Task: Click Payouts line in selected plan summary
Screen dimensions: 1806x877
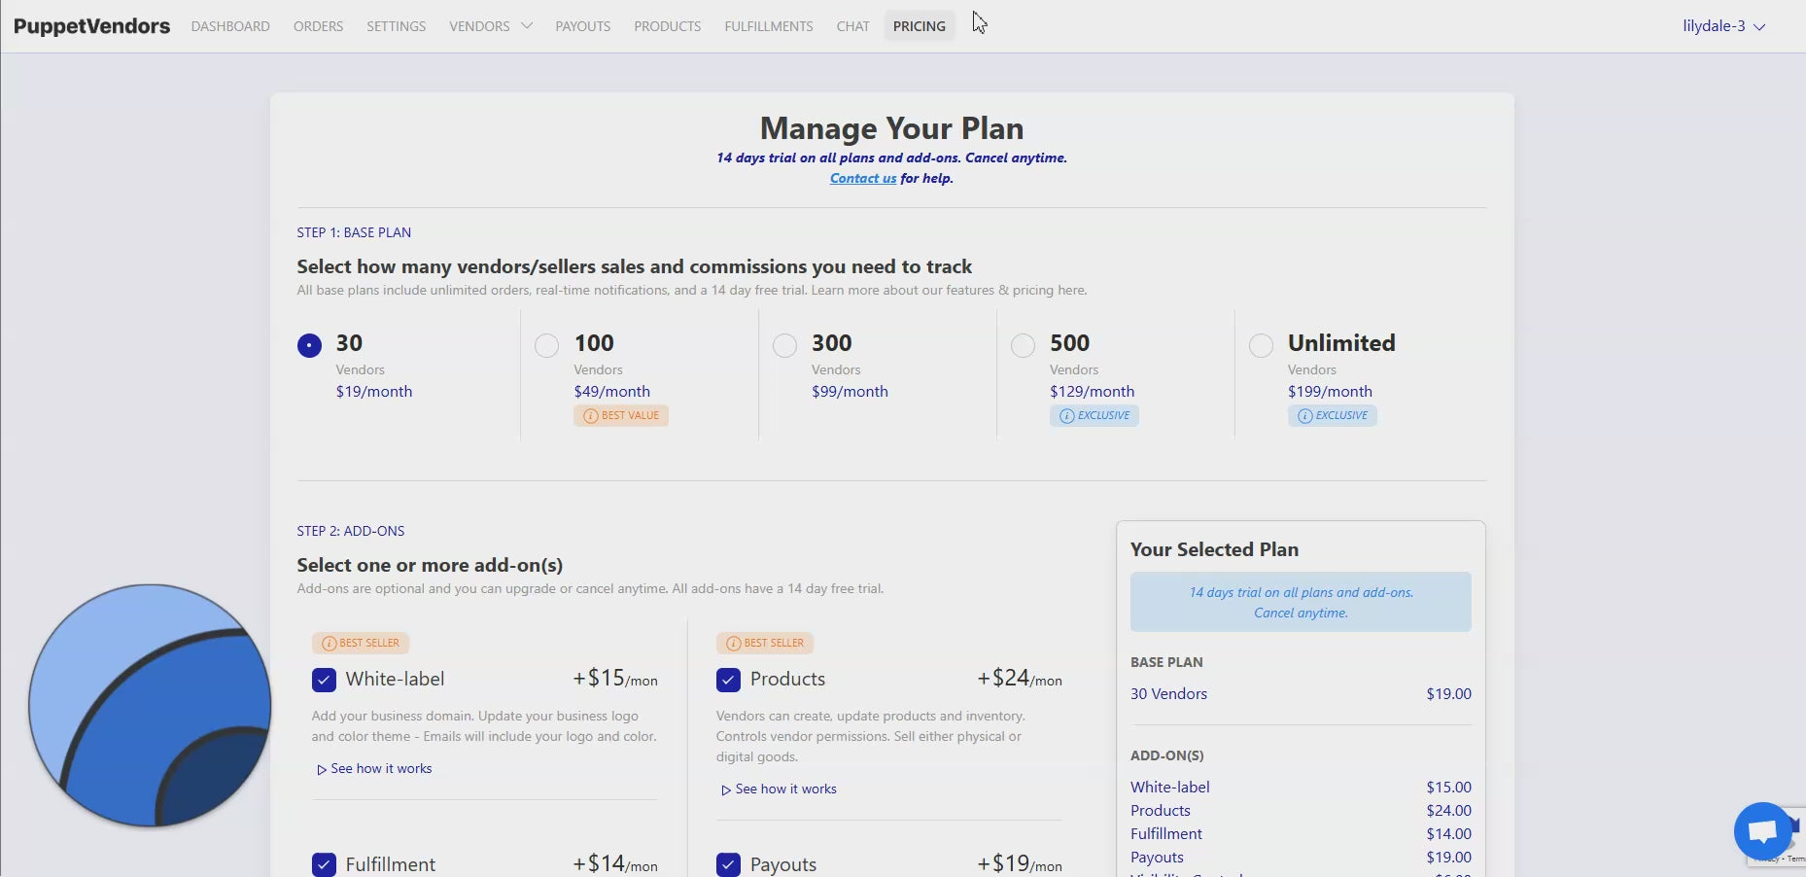Action: [1301, 857]
